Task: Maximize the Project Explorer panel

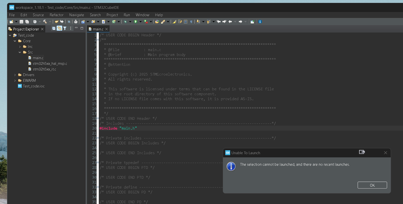Action: coord(82,28)
